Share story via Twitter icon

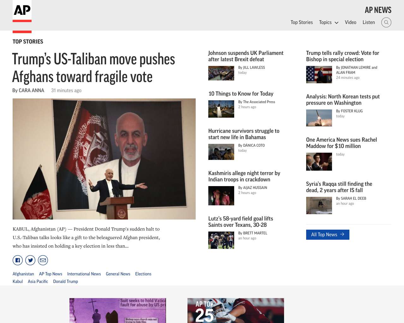coord(30,260)
